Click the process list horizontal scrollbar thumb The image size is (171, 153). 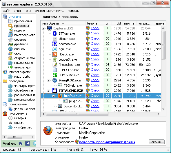coord(77,114)
